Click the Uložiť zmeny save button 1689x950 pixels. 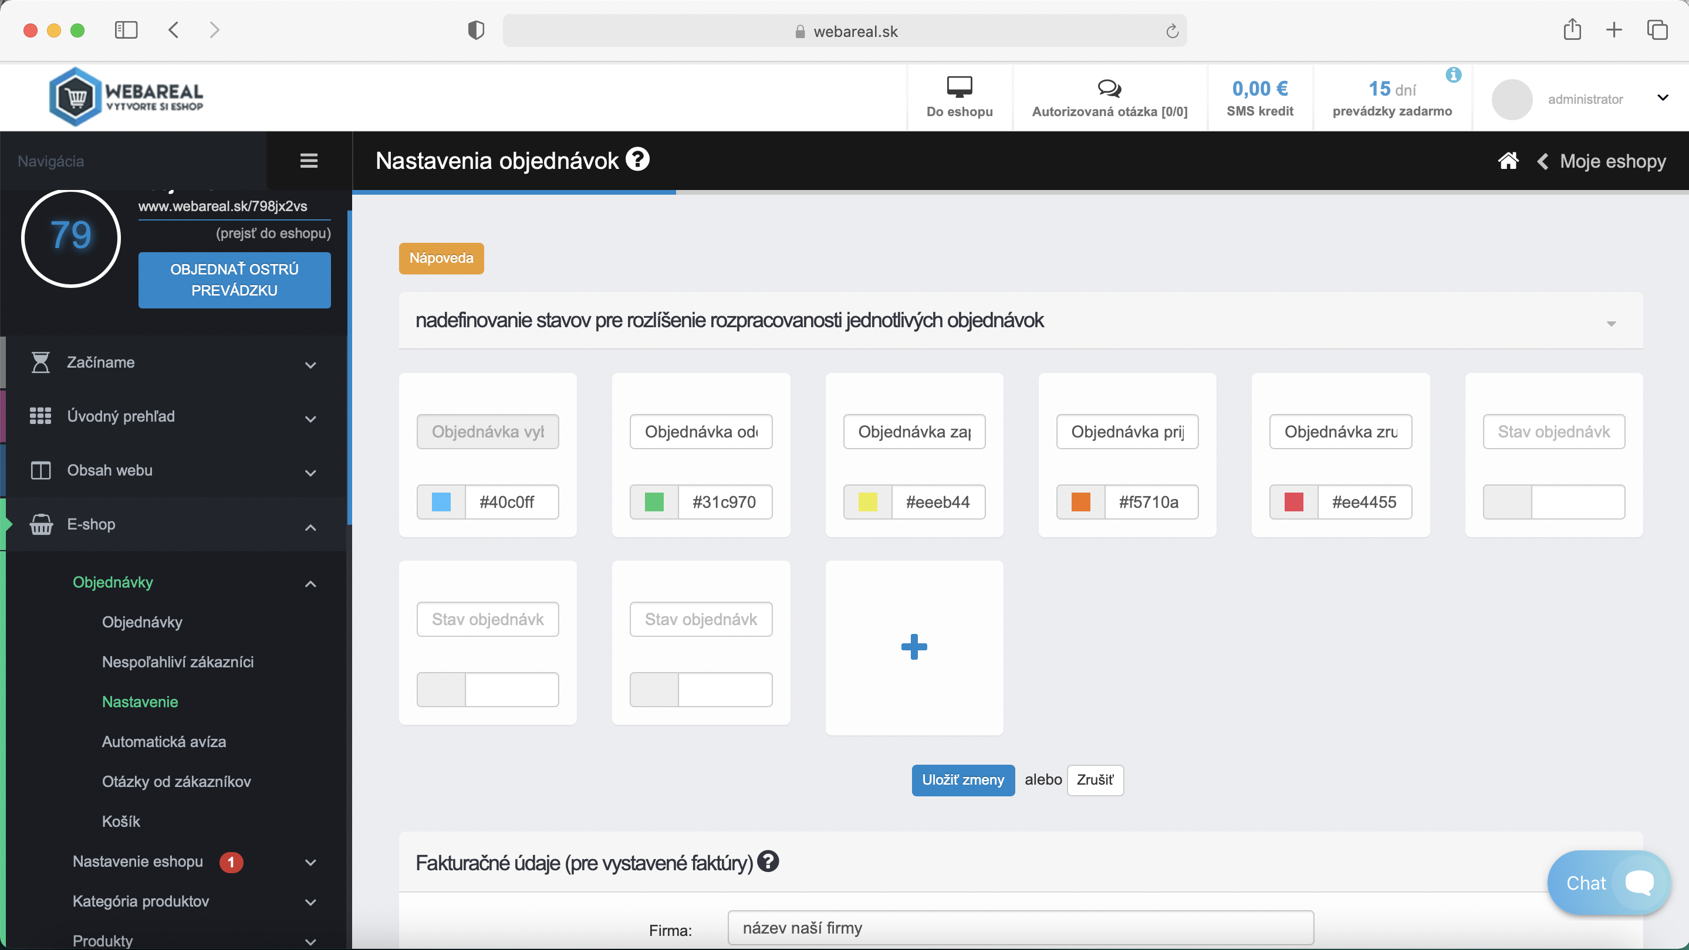(x=962, y=780)
